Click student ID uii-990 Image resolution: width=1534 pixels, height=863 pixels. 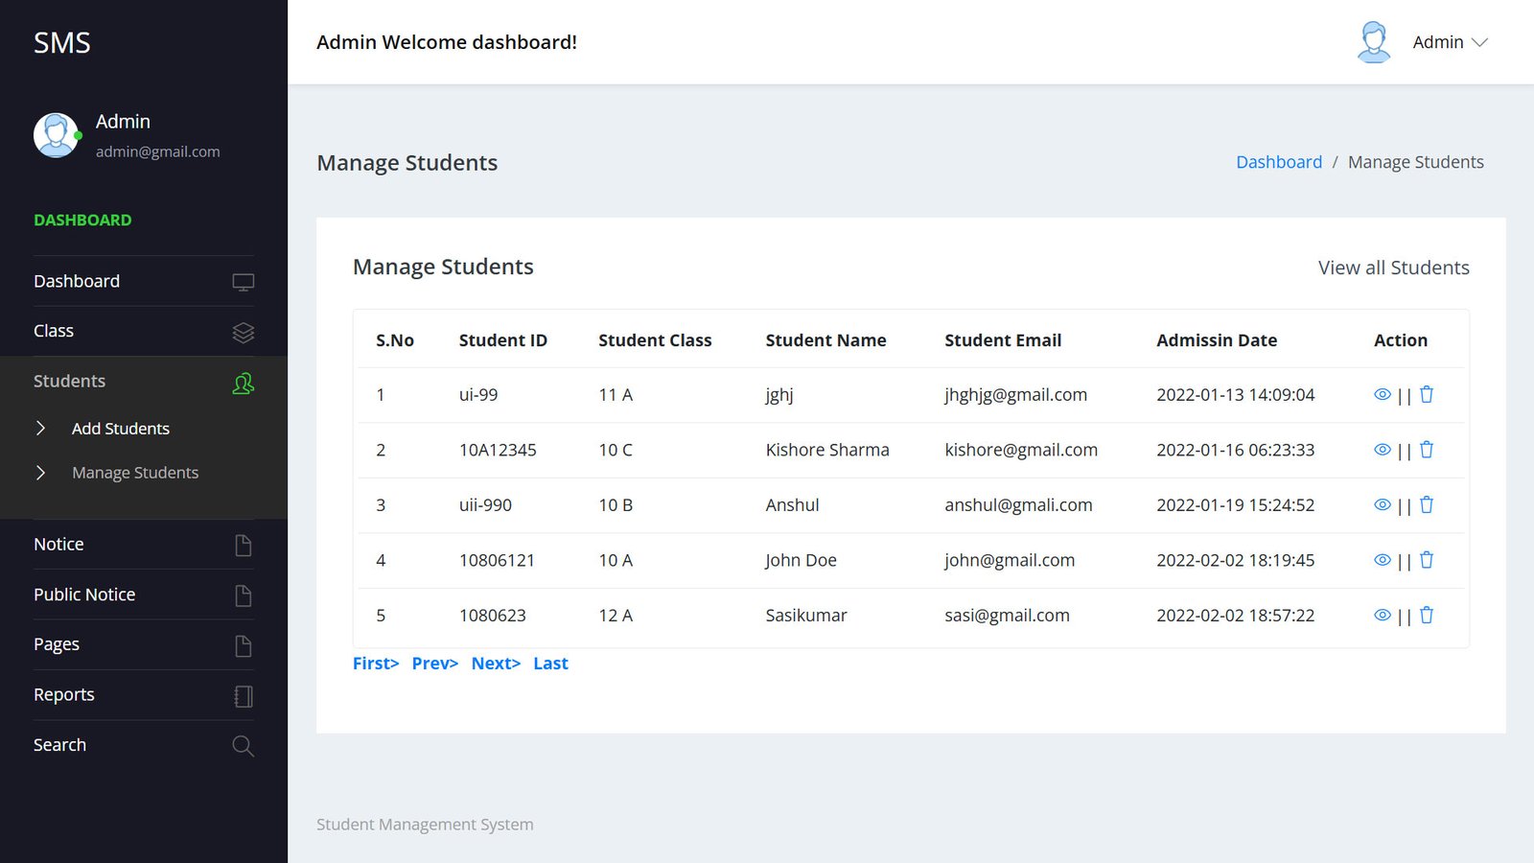[485, 505]
